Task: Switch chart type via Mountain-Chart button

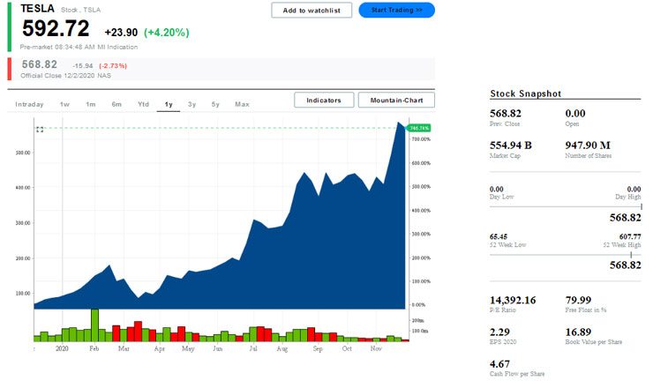Action: pos(396,100)
